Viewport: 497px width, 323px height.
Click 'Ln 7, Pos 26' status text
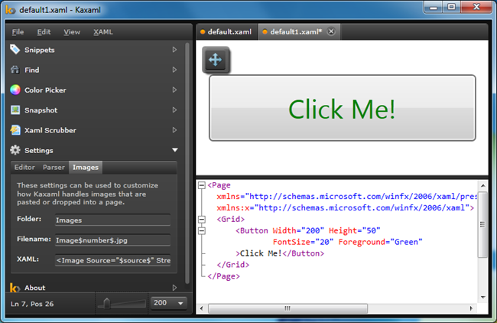(x=32, y=304)
